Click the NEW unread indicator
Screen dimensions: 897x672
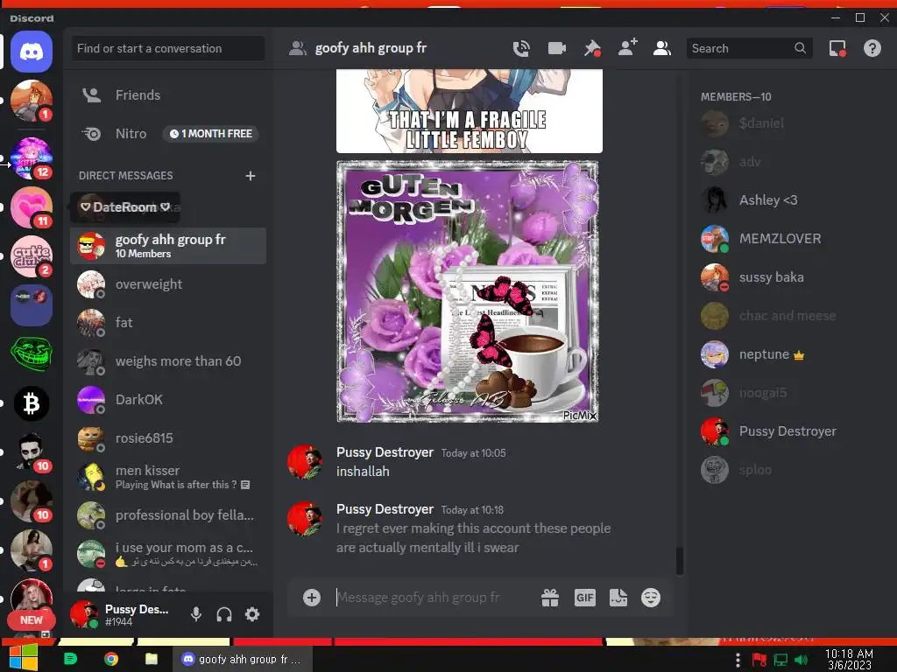(x=31, y=620)
